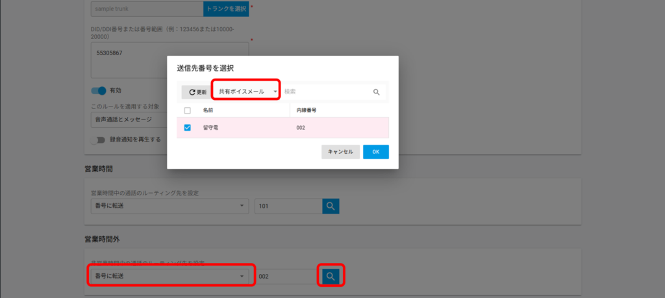Expand the 営業時間 番号に転送 dropdown
The width and height of the screenshot is (665, 298).
[x=169, y=206]
